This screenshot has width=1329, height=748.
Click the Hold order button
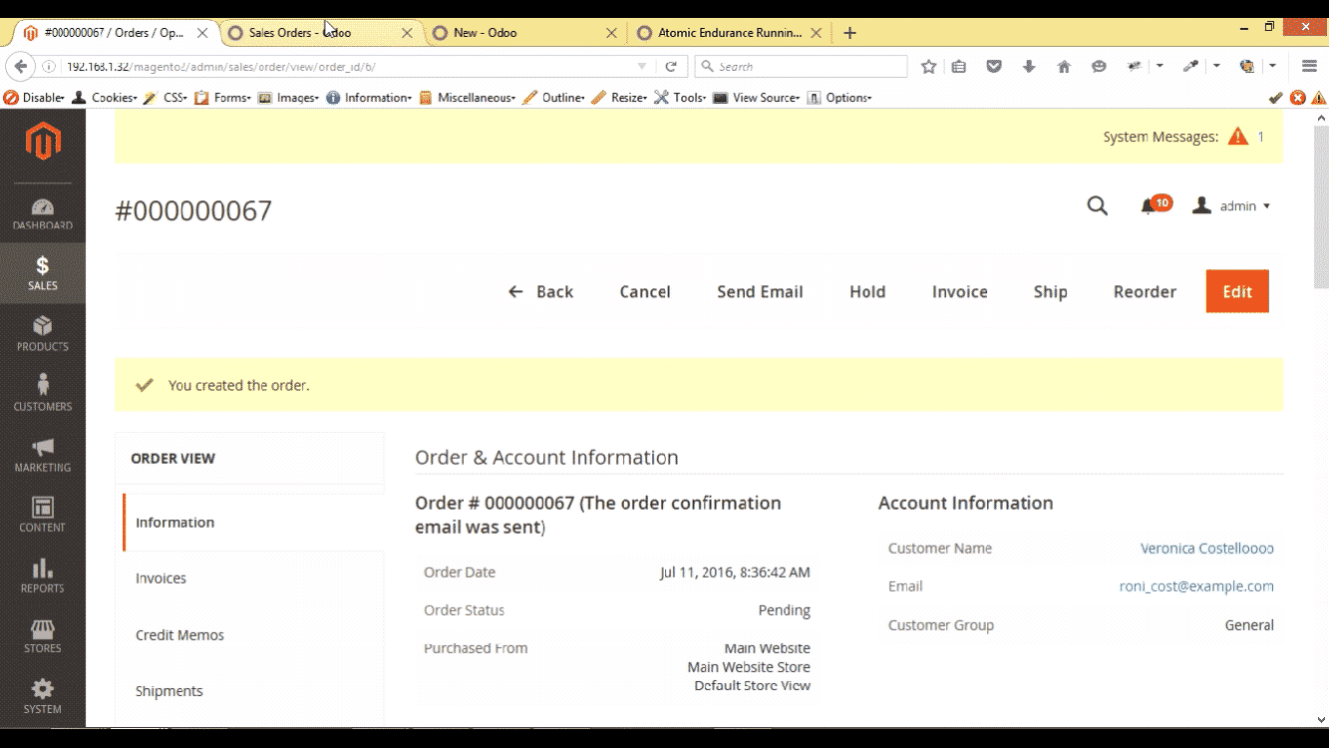pyautogui.click(x=867, y=291)
